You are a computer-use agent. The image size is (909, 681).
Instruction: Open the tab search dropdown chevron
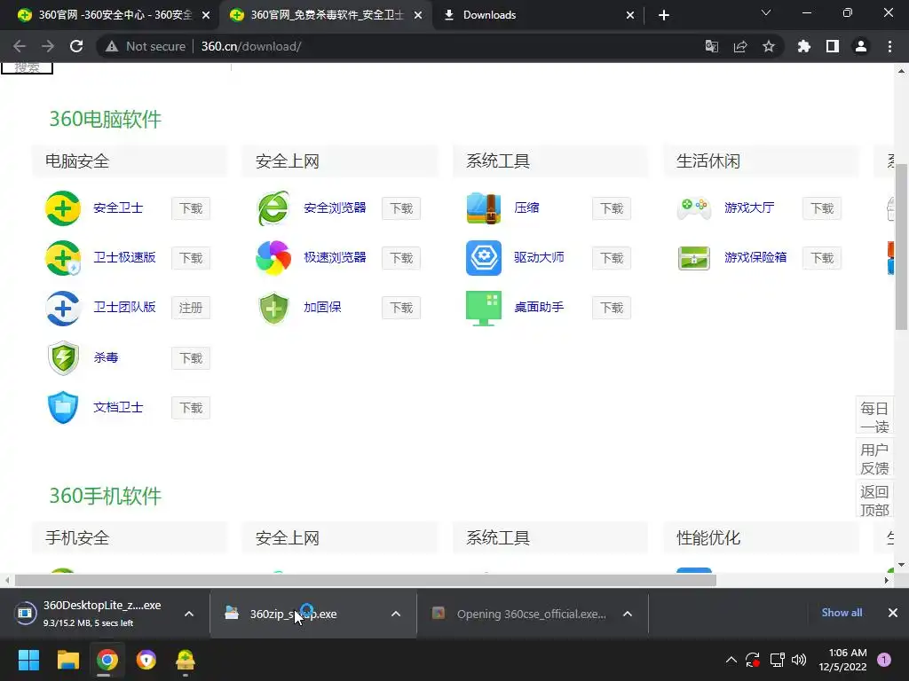tap(766, 13)
